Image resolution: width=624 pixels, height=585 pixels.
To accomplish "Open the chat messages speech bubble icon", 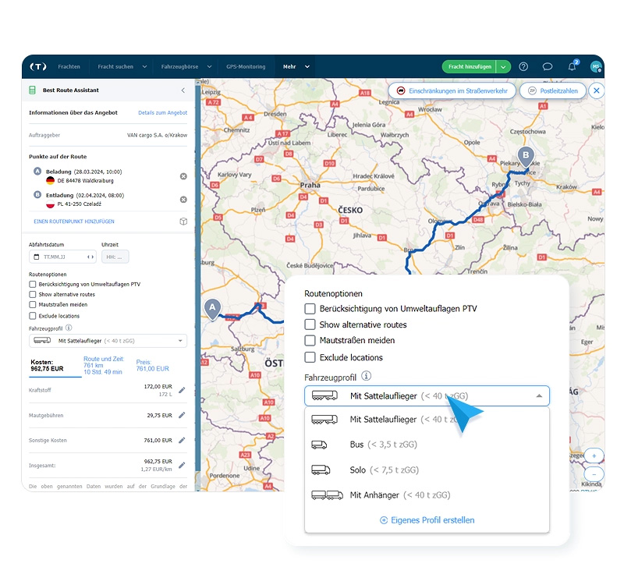I will pos(548,66).
